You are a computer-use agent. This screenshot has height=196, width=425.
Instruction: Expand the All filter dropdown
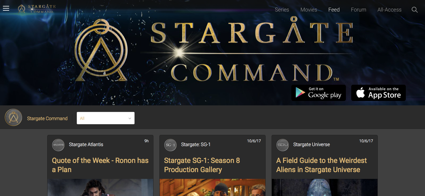(106, 118)
